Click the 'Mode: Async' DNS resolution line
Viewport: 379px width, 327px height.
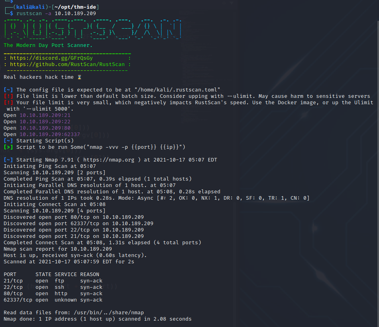(157, 198)
